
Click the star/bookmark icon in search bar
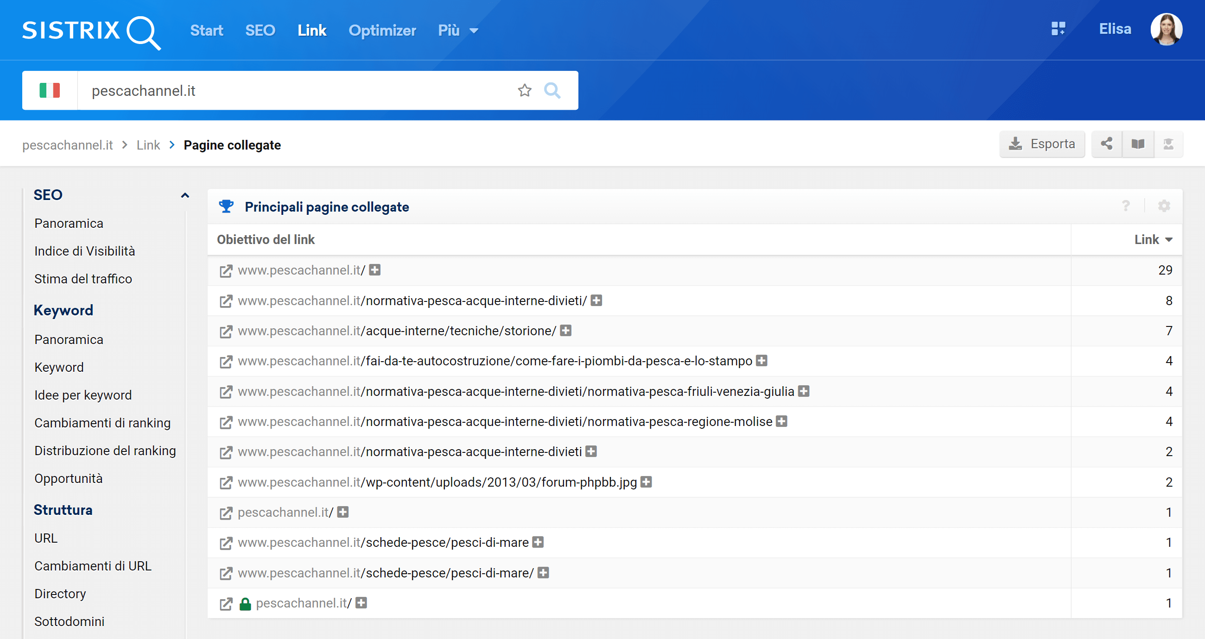(524, 89)
